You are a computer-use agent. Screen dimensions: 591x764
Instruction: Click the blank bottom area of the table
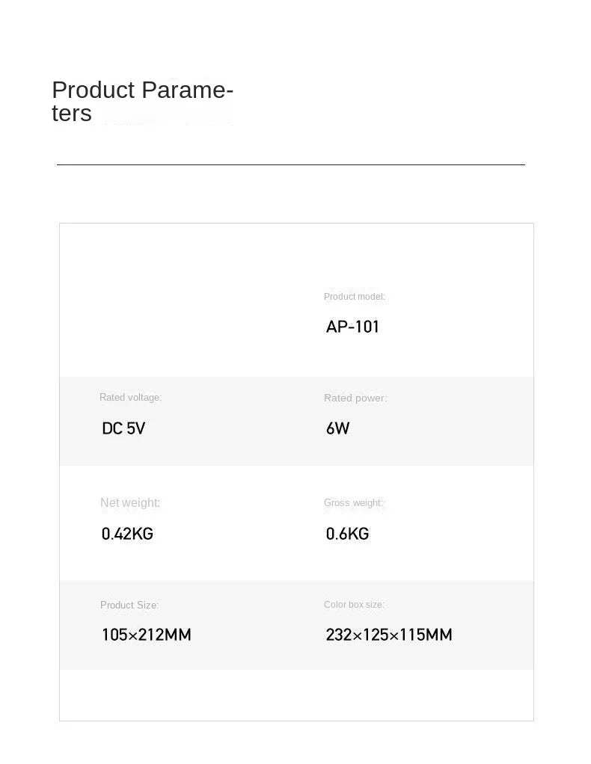coord(296,694)
